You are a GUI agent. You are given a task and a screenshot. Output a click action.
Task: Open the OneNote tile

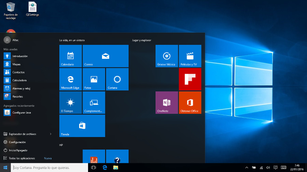pyautogui.click(x=166, y=102)
